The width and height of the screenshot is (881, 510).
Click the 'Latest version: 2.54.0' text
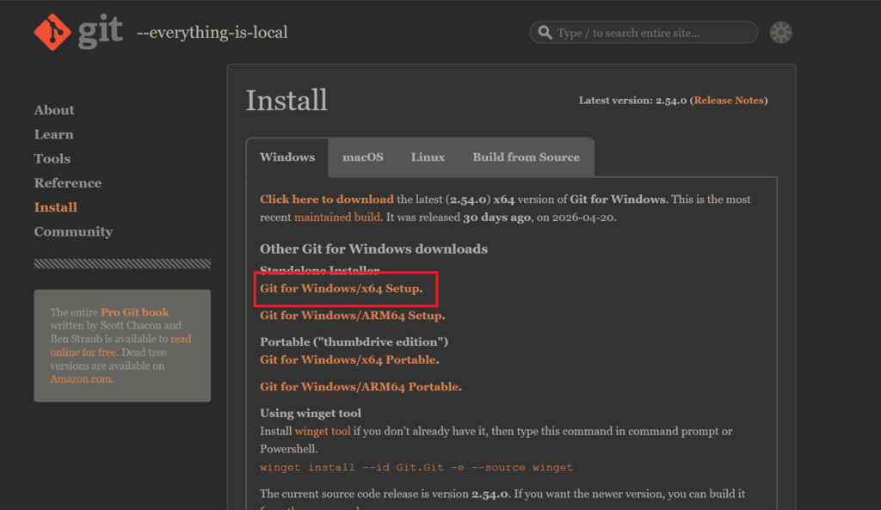632,101
